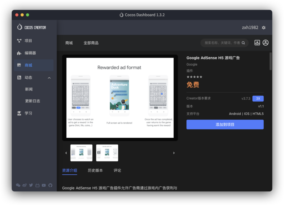The image size is (284, 205).
Task: Click the Cocos Creator logo
Action: pyautogui.click(x=32, y=27)
